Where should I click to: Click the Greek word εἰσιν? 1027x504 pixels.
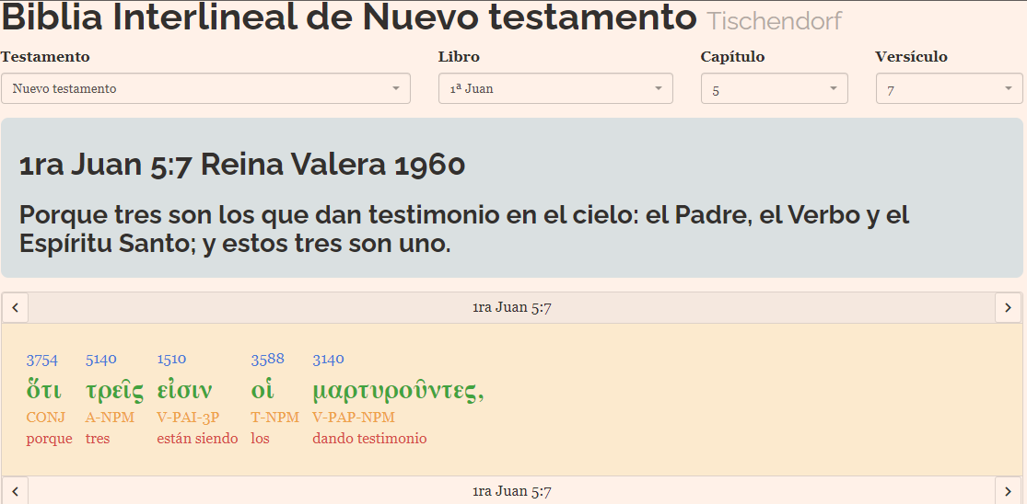tap(185, 390)
